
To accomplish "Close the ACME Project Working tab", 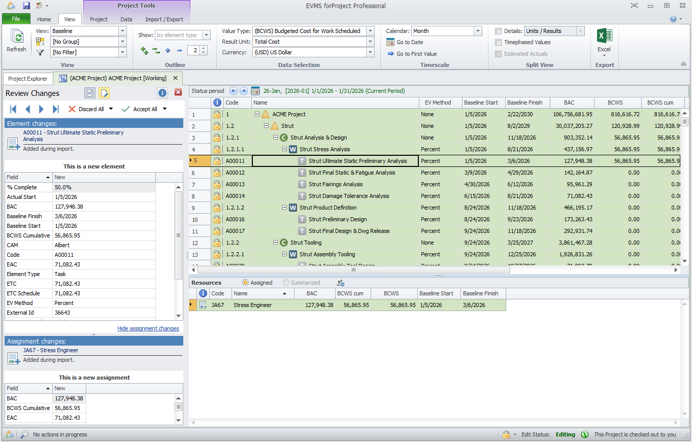I will click(175, 78).
